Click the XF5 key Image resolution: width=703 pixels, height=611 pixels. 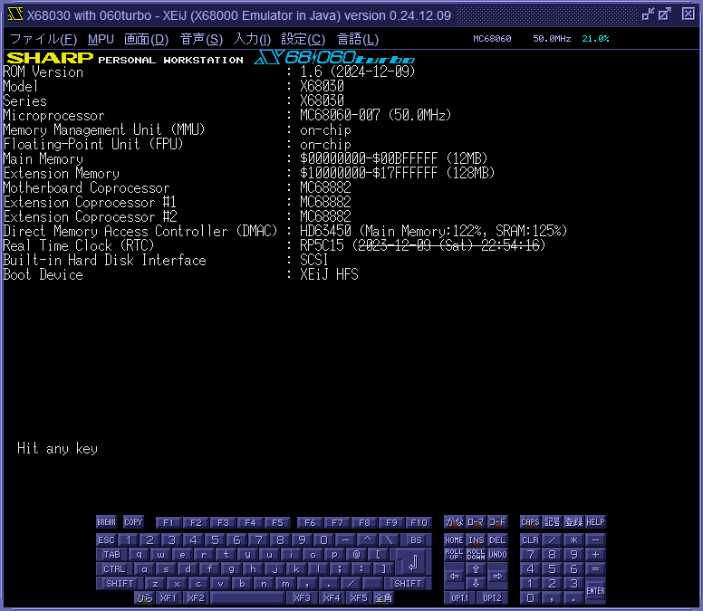359,598
